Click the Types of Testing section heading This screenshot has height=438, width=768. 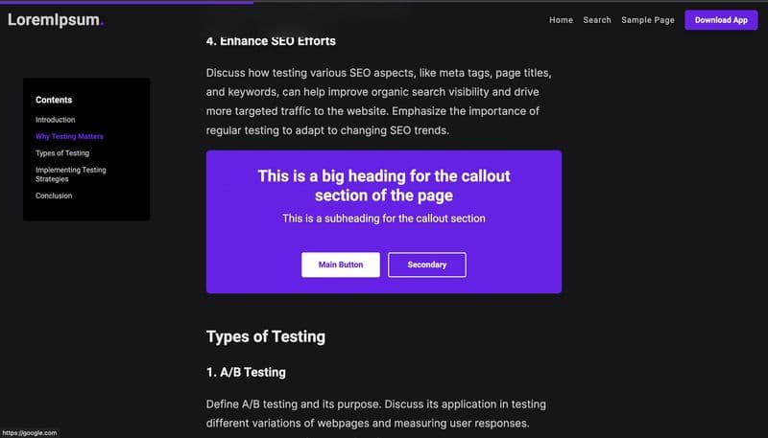(x=265, y=336)
